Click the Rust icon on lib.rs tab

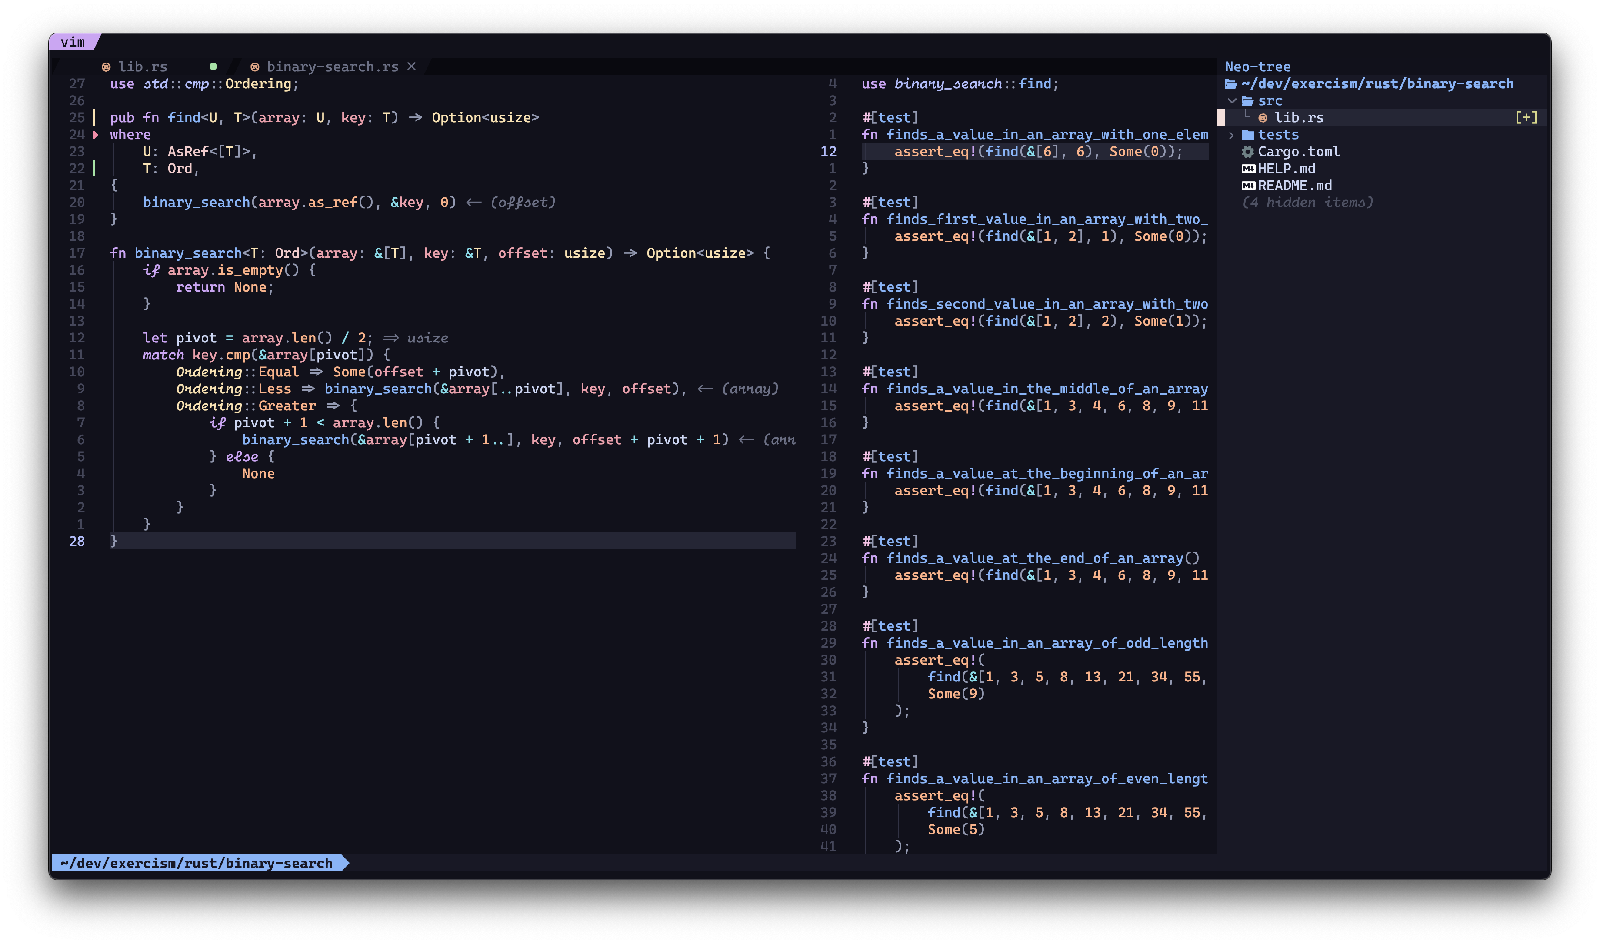(106, 67)
